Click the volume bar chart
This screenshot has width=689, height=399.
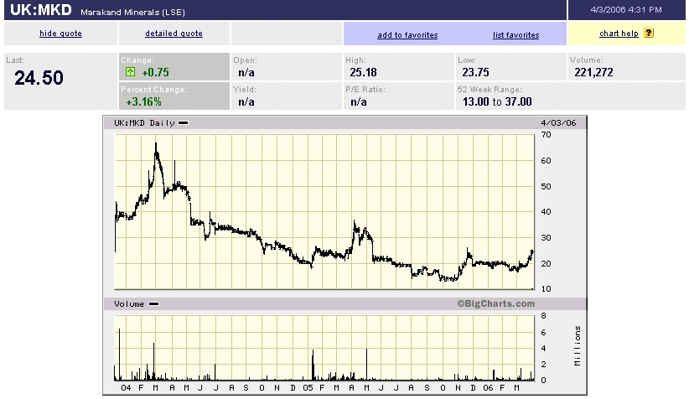[x=324, y=348]
